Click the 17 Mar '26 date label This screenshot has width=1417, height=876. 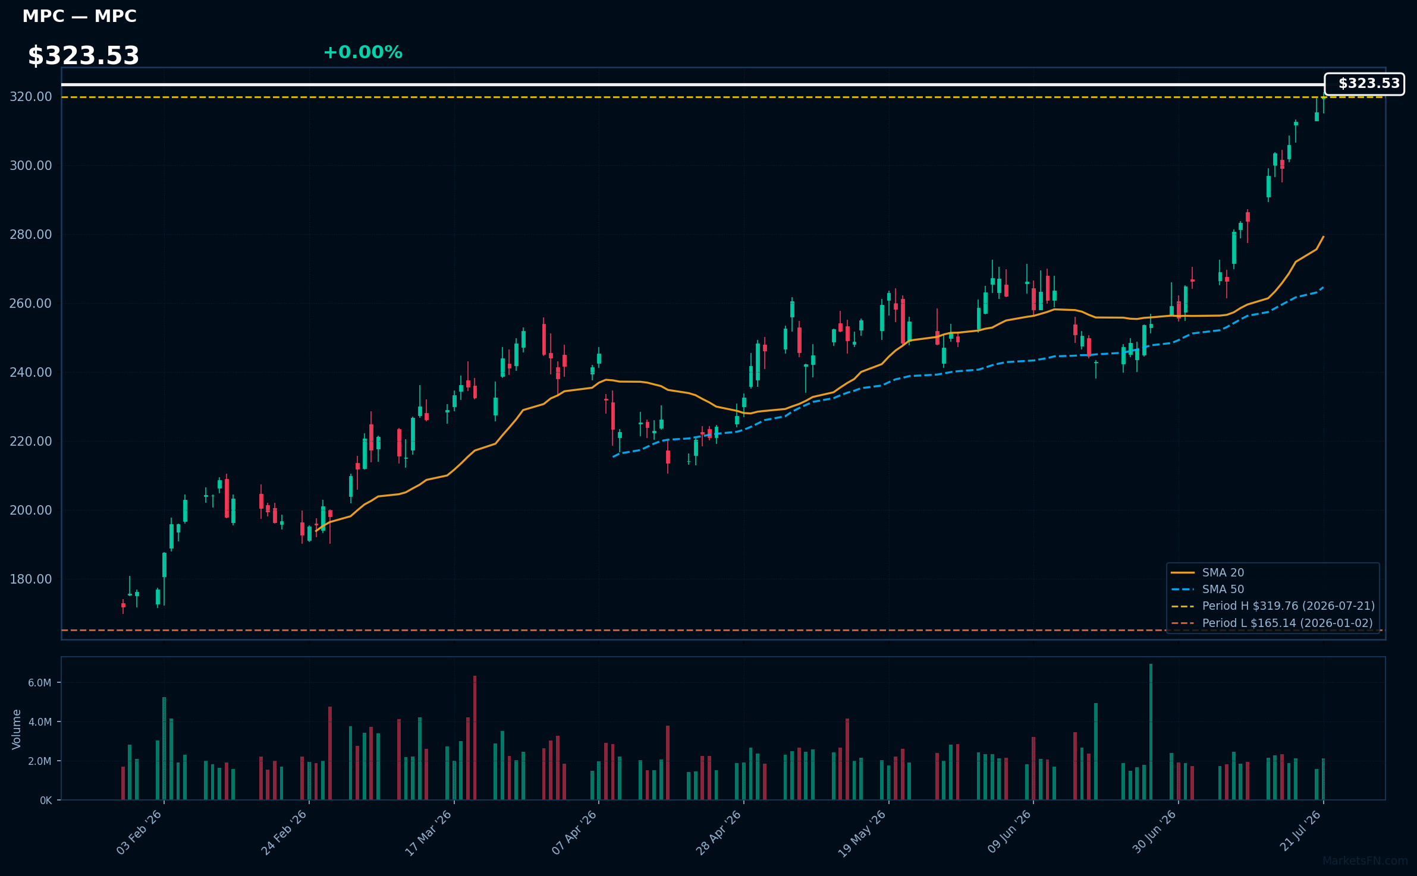click(x=429, y=833)
